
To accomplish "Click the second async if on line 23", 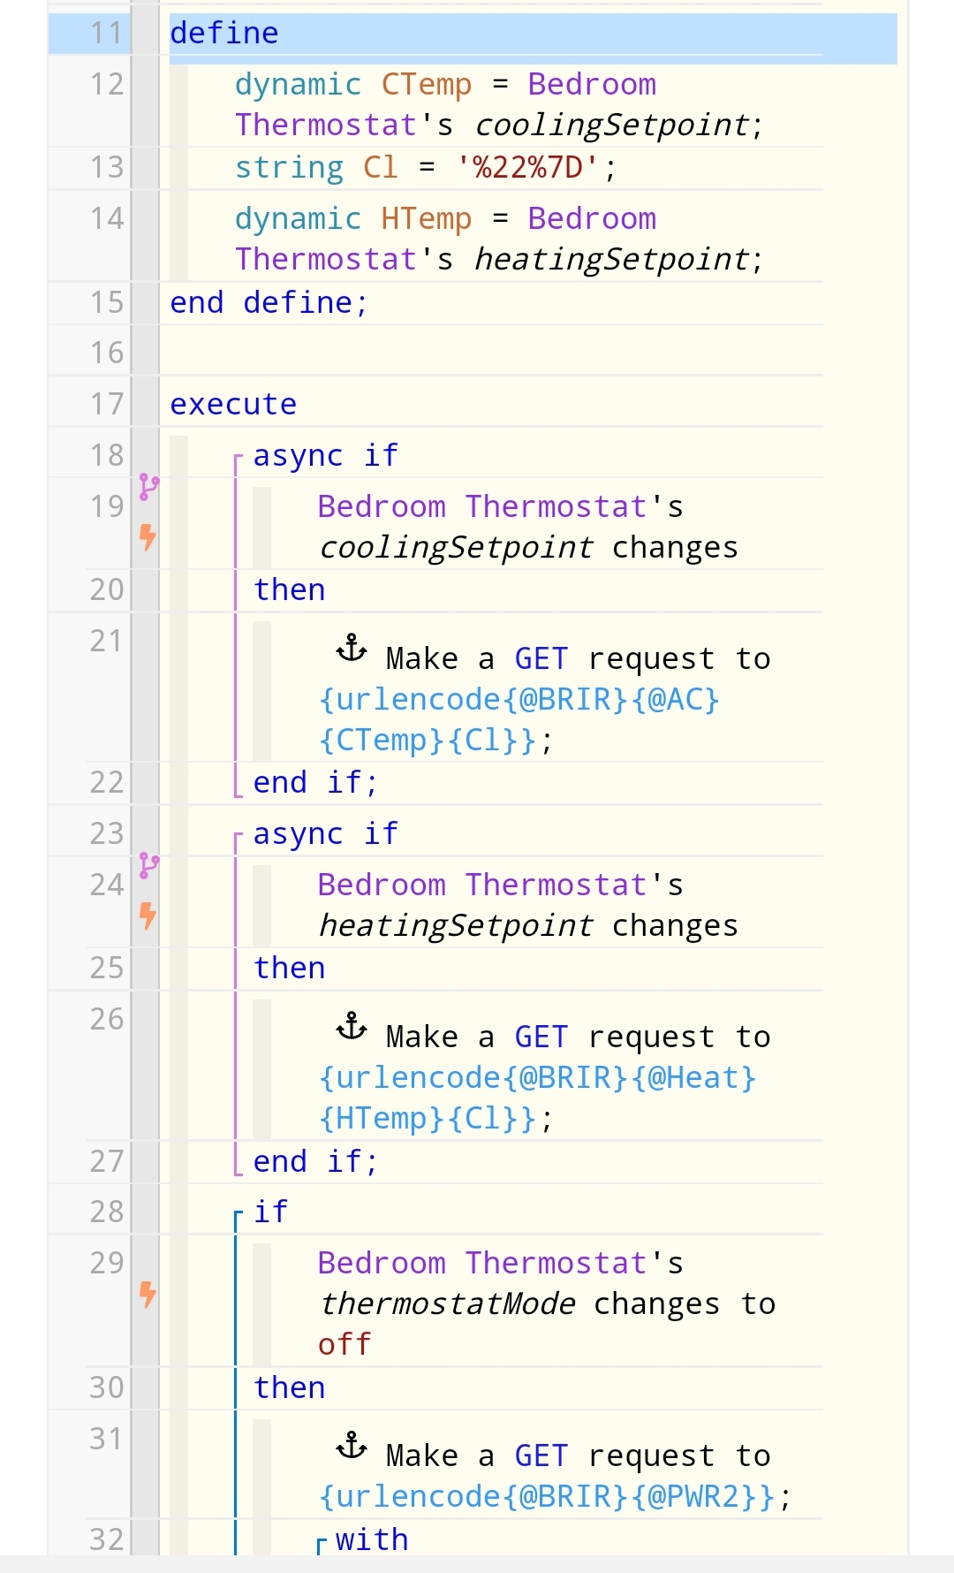I will pos(326,834).
